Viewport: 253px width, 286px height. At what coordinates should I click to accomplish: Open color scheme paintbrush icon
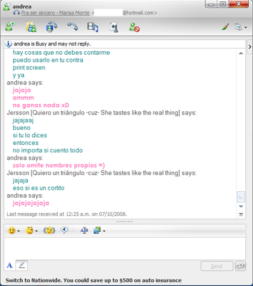(x=226, y=27)
